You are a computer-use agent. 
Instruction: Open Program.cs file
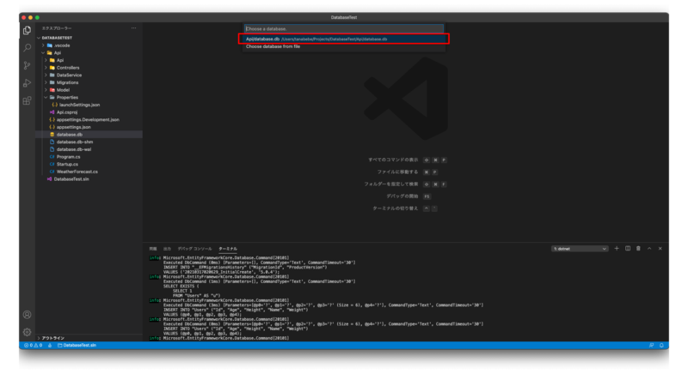68,157
